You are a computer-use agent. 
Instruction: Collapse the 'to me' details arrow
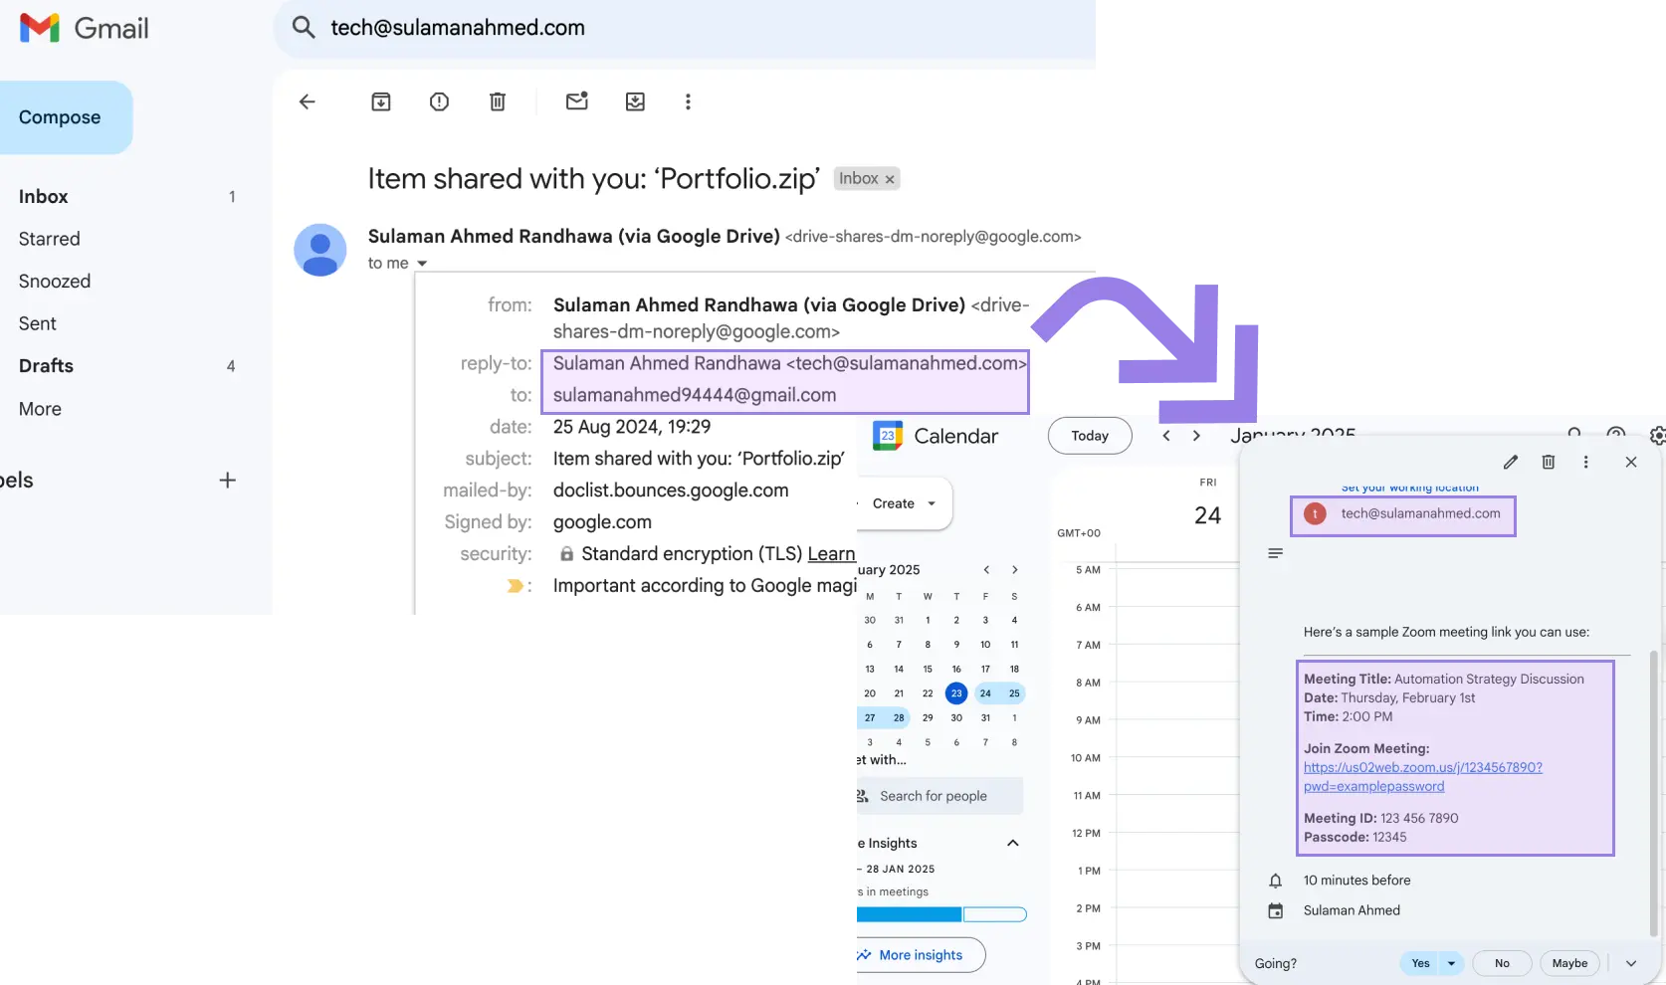(x=422, y=264)
